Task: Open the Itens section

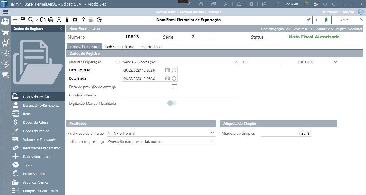Action: point(38,114)
